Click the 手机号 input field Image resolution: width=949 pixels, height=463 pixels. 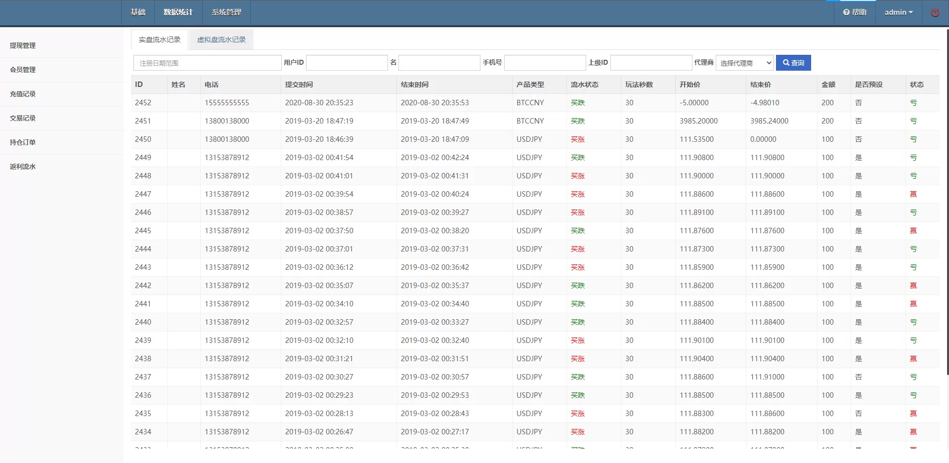pos(545,63)
